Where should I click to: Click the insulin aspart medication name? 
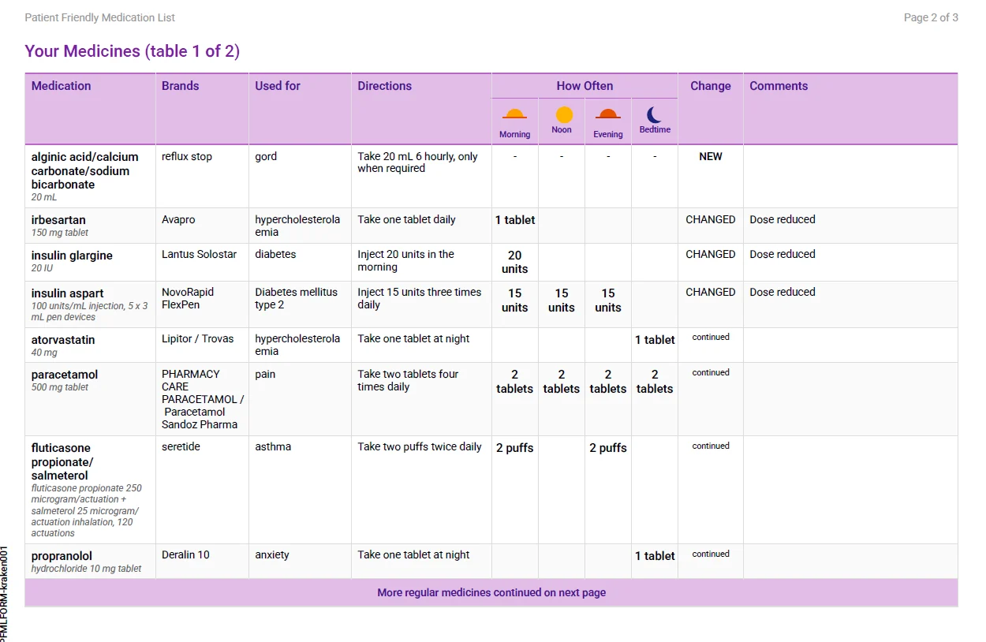67,293
